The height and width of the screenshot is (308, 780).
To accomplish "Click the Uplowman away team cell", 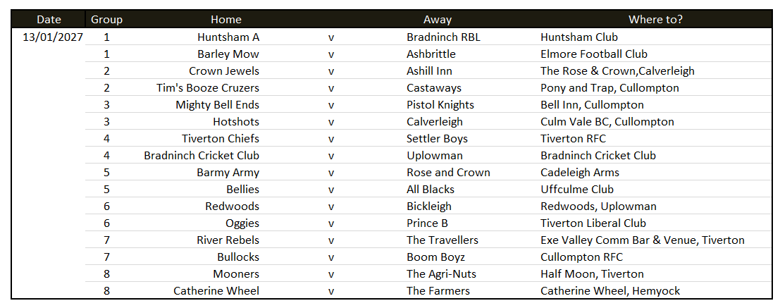I will (431, 155).
